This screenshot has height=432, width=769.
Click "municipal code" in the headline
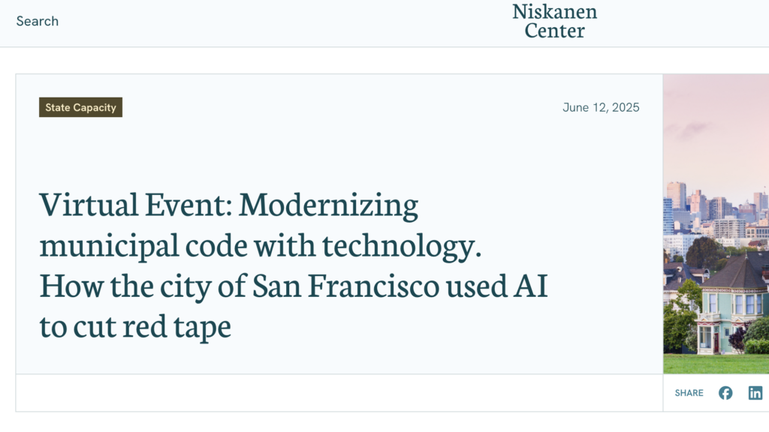coord(136,245)
